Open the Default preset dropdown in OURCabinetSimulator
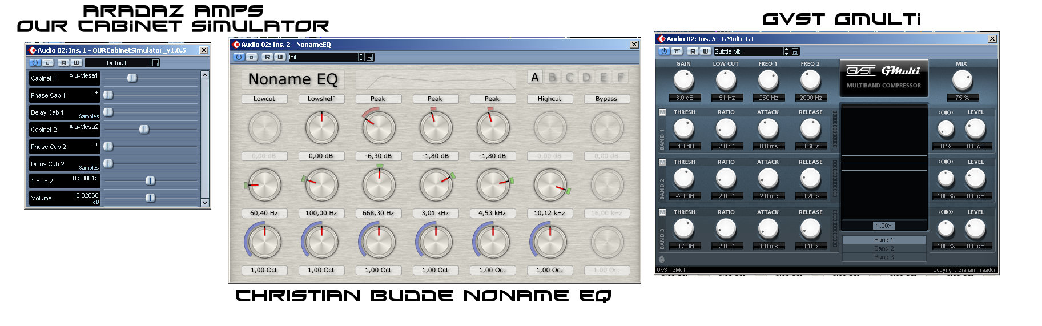 coord(117,63)
